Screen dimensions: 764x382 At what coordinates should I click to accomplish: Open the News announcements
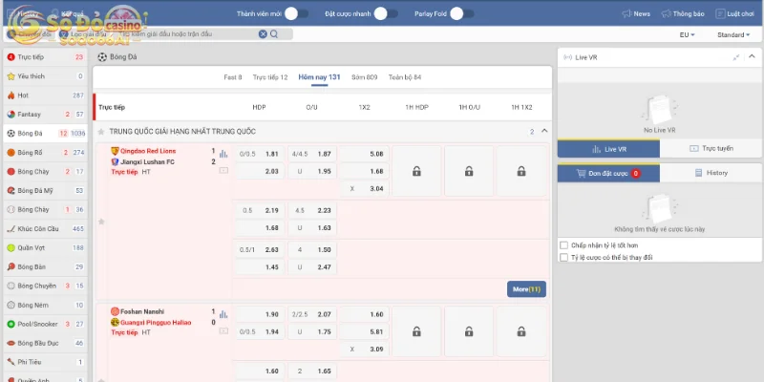pos(635,14)
